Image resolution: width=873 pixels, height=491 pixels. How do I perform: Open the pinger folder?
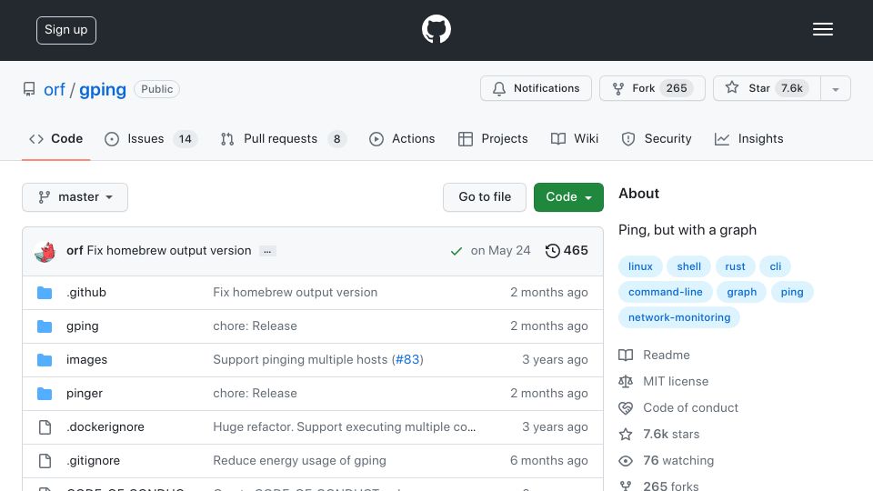click(x=85, y=394)
